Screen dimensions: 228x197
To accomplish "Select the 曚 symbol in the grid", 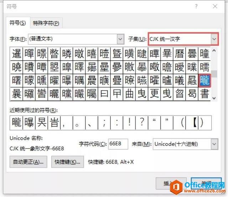I will coord(29,81).
